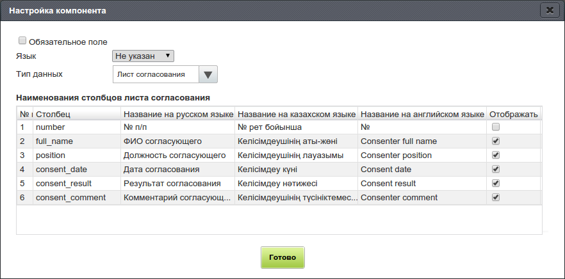Uncheck Отображать for position row
This screenshot has width=565, height=279.
pyautogui.click(x=496, y=155)
